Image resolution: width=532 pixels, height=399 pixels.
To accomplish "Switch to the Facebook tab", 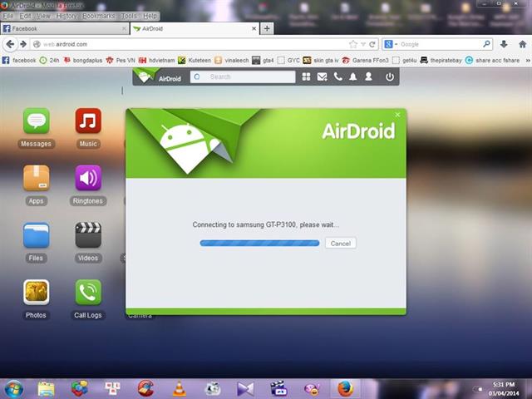I will (65, 29).
